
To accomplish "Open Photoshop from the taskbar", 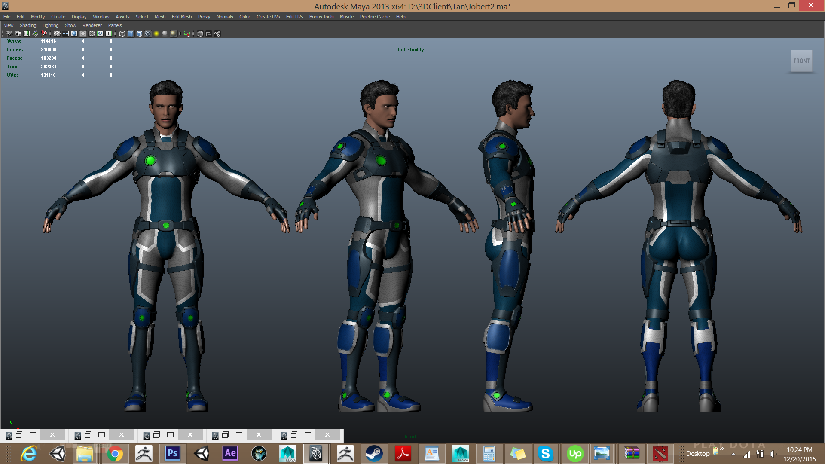I will click(172, 453).
